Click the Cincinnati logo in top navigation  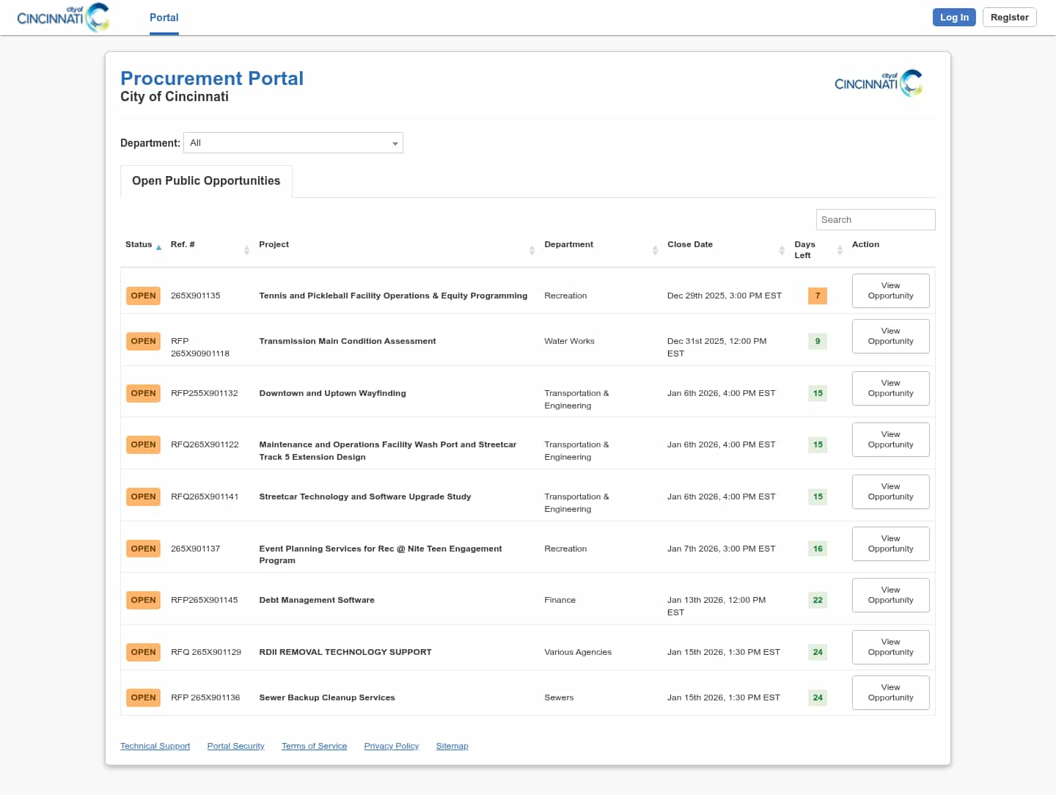pos(63,18)
